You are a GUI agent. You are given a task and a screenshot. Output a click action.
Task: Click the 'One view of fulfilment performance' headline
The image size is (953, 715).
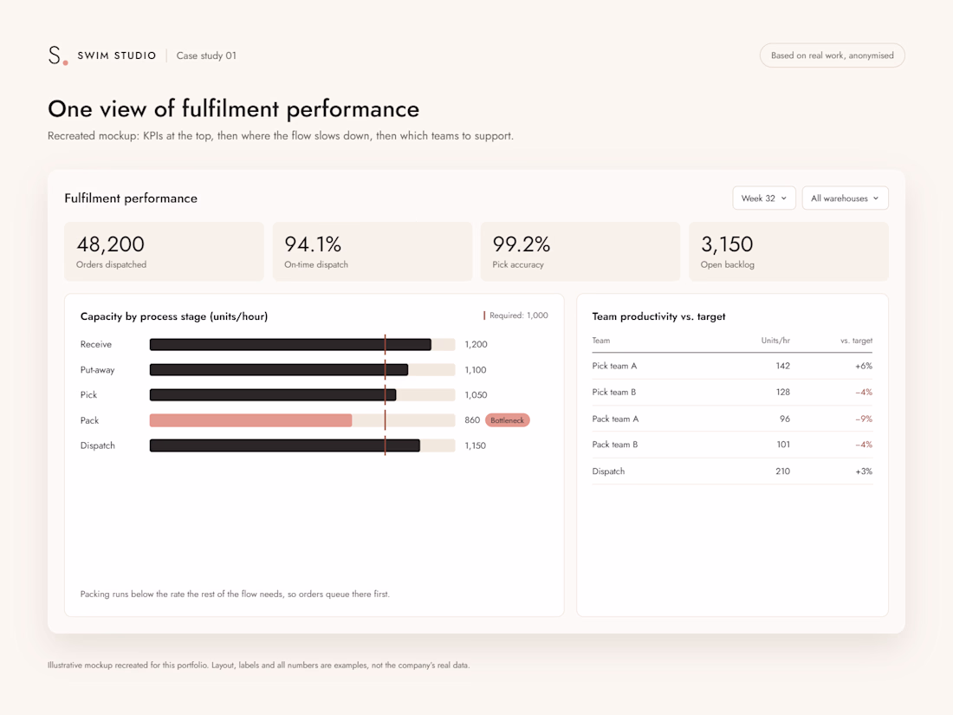[233, 109]
